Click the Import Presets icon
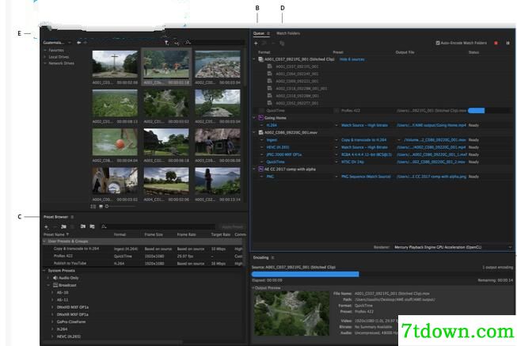 tap(83, 226)
